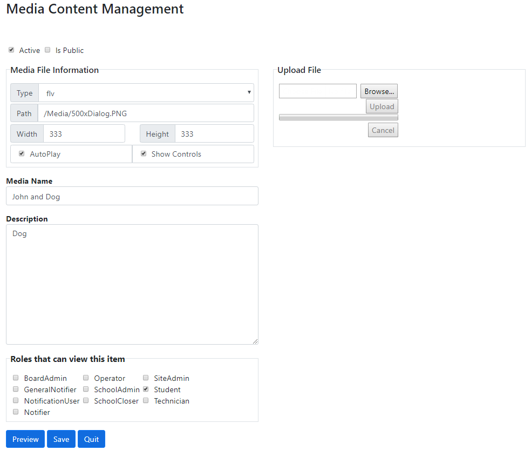Viewport: 531px width, 450px height.
Task: Click the upload progress bar
Action: [338, 117]
